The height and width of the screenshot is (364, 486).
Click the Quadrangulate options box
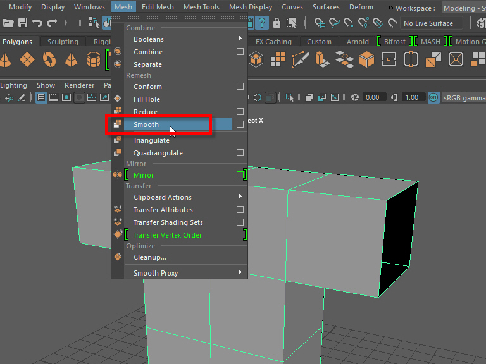coord(240,153)
